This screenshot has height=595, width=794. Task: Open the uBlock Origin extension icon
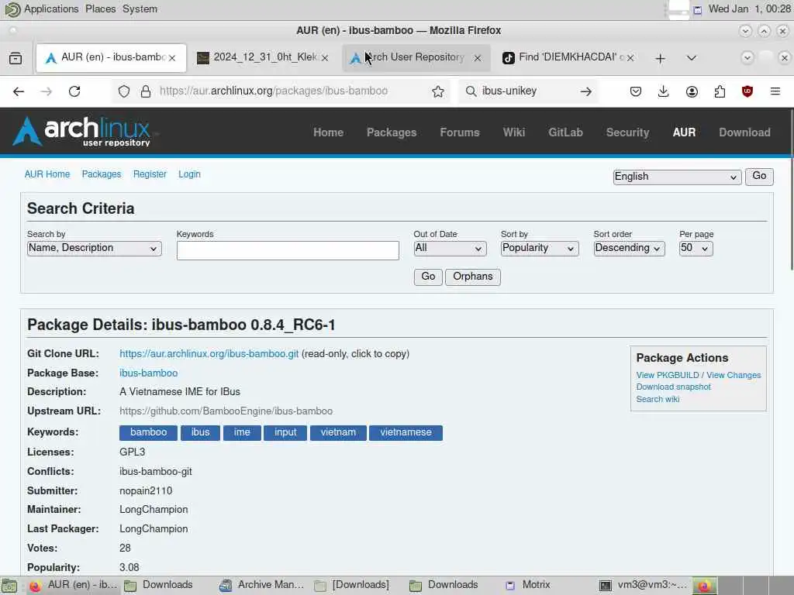pos(747,91)
